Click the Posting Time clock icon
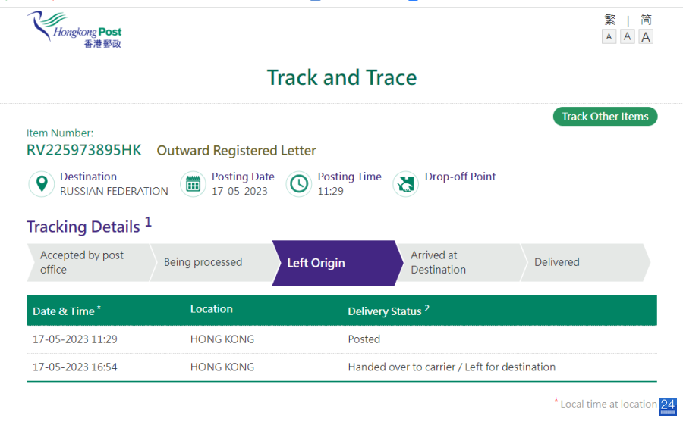Screen dimensions: 683x422 (x=299, y=183)
